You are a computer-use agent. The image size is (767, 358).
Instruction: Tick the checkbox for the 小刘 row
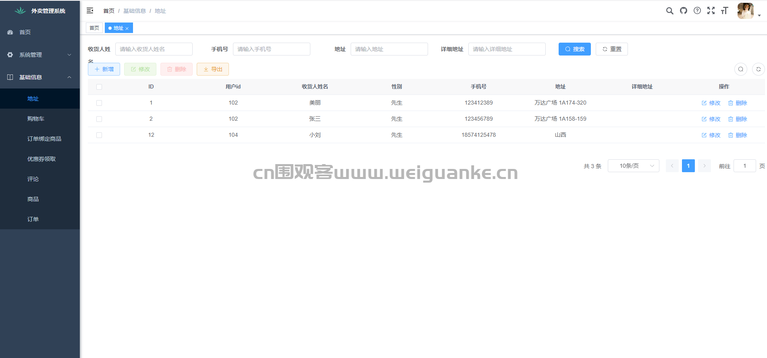click(99, 135)
